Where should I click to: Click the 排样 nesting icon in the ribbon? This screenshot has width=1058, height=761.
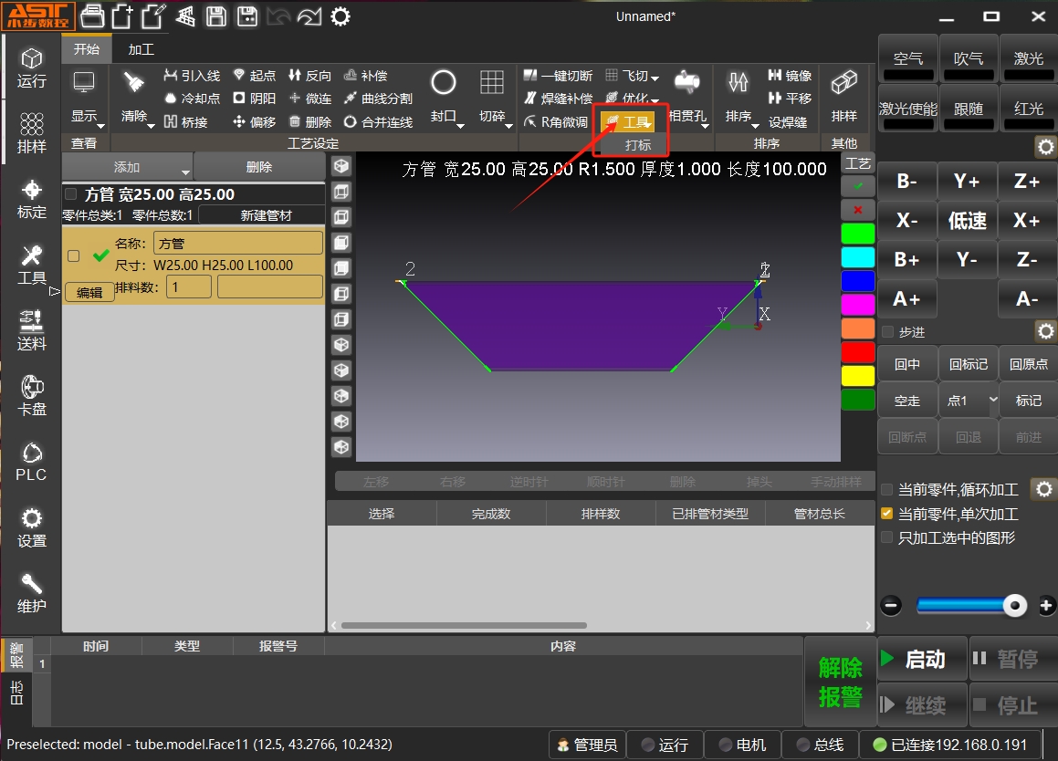point(844,97)
